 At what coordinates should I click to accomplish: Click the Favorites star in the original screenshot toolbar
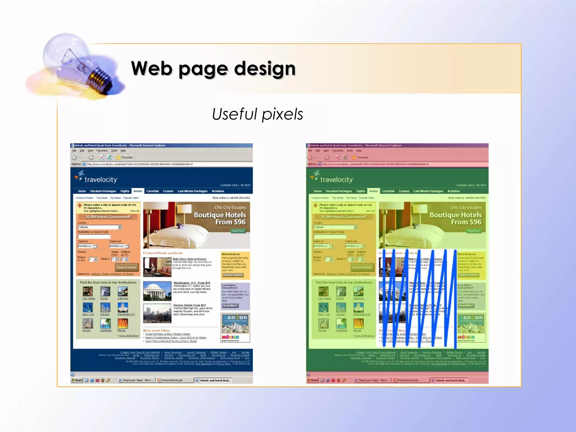(118, 157)
